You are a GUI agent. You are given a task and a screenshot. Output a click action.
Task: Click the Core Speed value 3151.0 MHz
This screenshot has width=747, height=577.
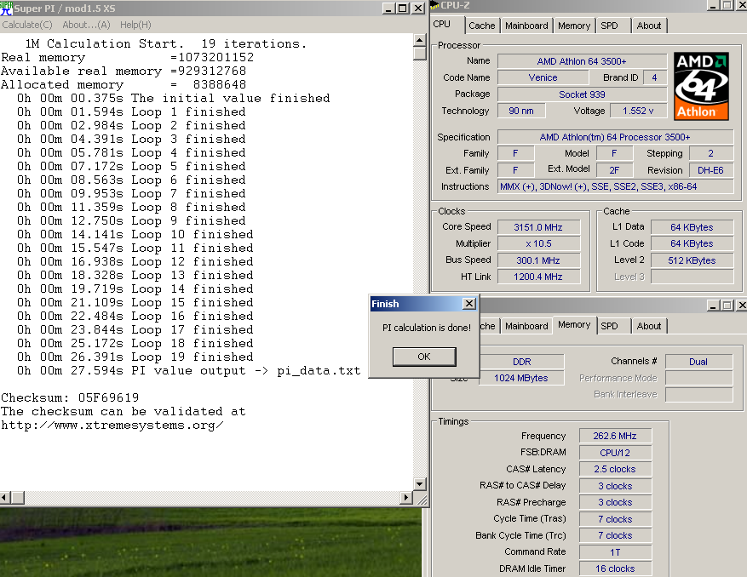[538, 227]
